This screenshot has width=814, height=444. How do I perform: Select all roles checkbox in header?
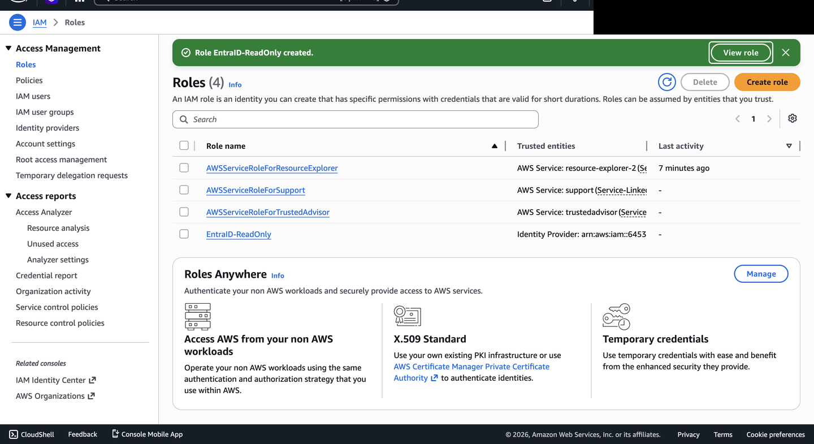pos(184,146)
